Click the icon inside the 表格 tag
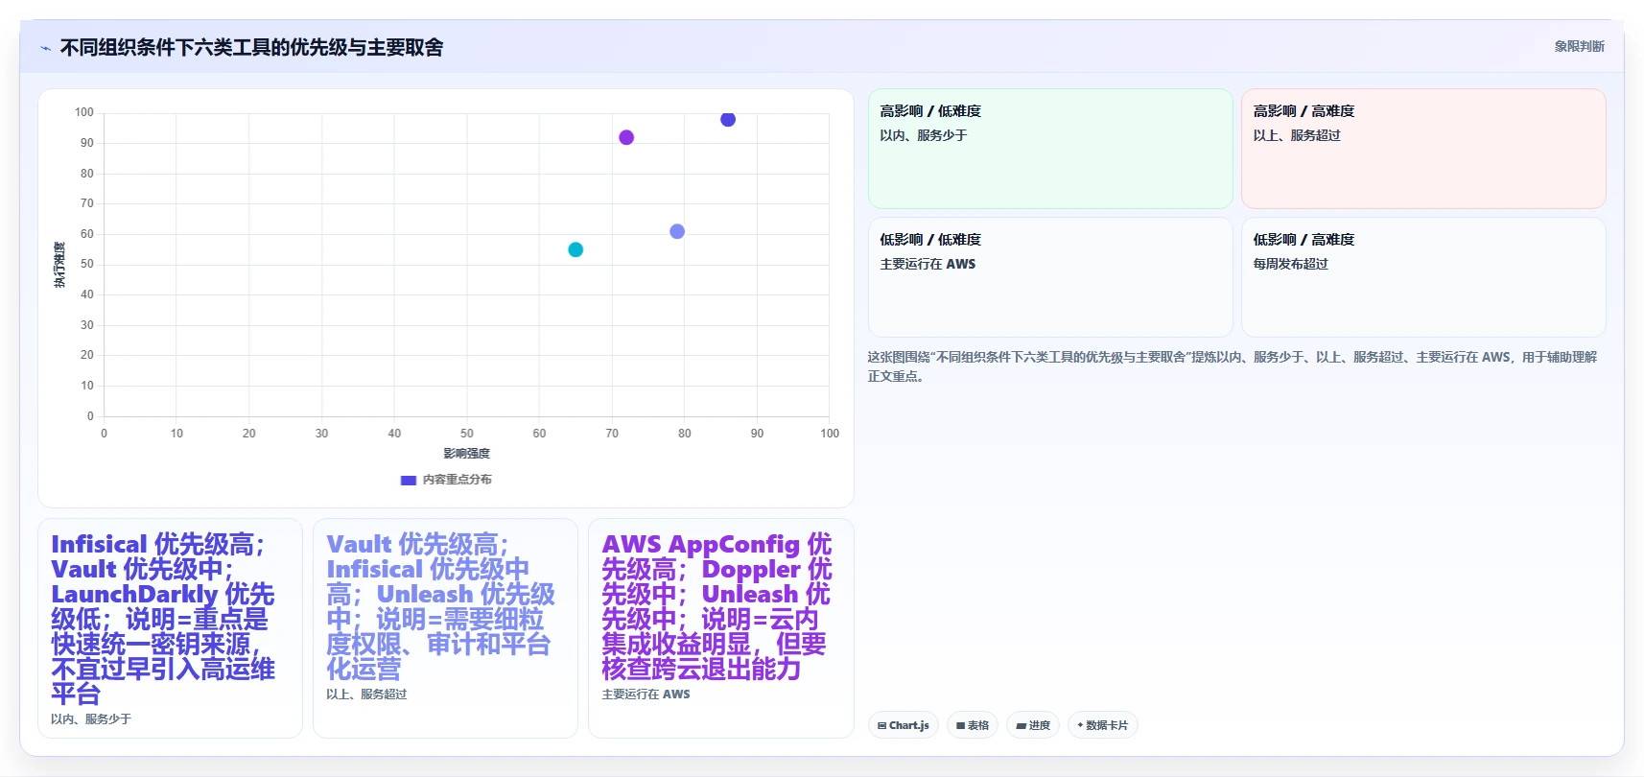This screenshot has width=1644, height=777. pos(960,726)
